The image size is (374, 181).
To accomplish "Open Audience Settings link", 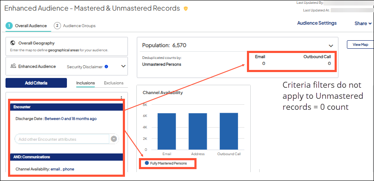I will [x=317, y=23].
